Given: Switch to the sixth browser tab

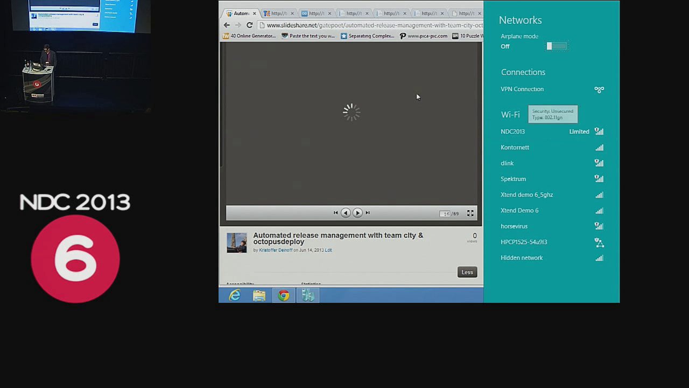Looking at the screenshot, I should click(x=428, y=13).
